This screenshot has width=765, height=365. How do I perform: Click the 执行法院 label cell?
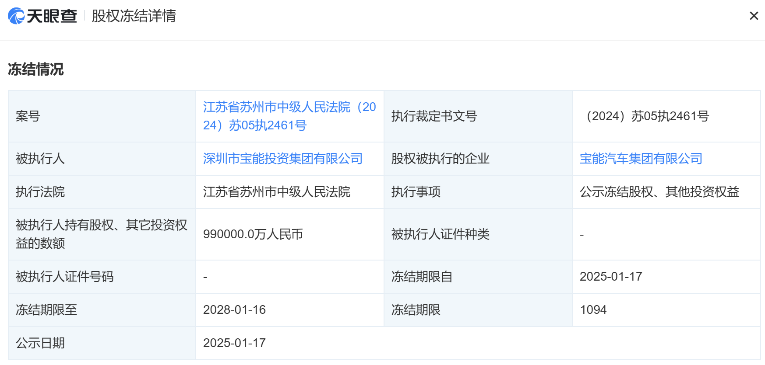pos(102,192)
